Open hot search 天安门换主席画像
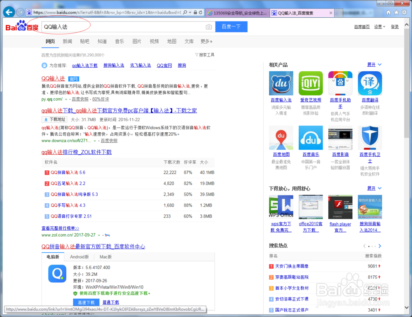412x317 pixels. pos(292,266)
